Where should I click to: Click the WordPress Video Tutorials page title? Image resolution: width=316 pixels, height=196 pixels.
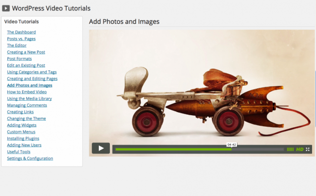(x=51, y=8)
